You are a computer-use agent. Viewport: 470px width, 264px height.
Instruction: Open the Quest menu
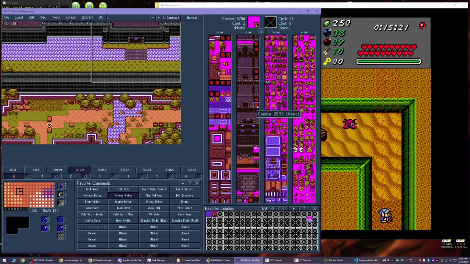(x=19, y=18)
